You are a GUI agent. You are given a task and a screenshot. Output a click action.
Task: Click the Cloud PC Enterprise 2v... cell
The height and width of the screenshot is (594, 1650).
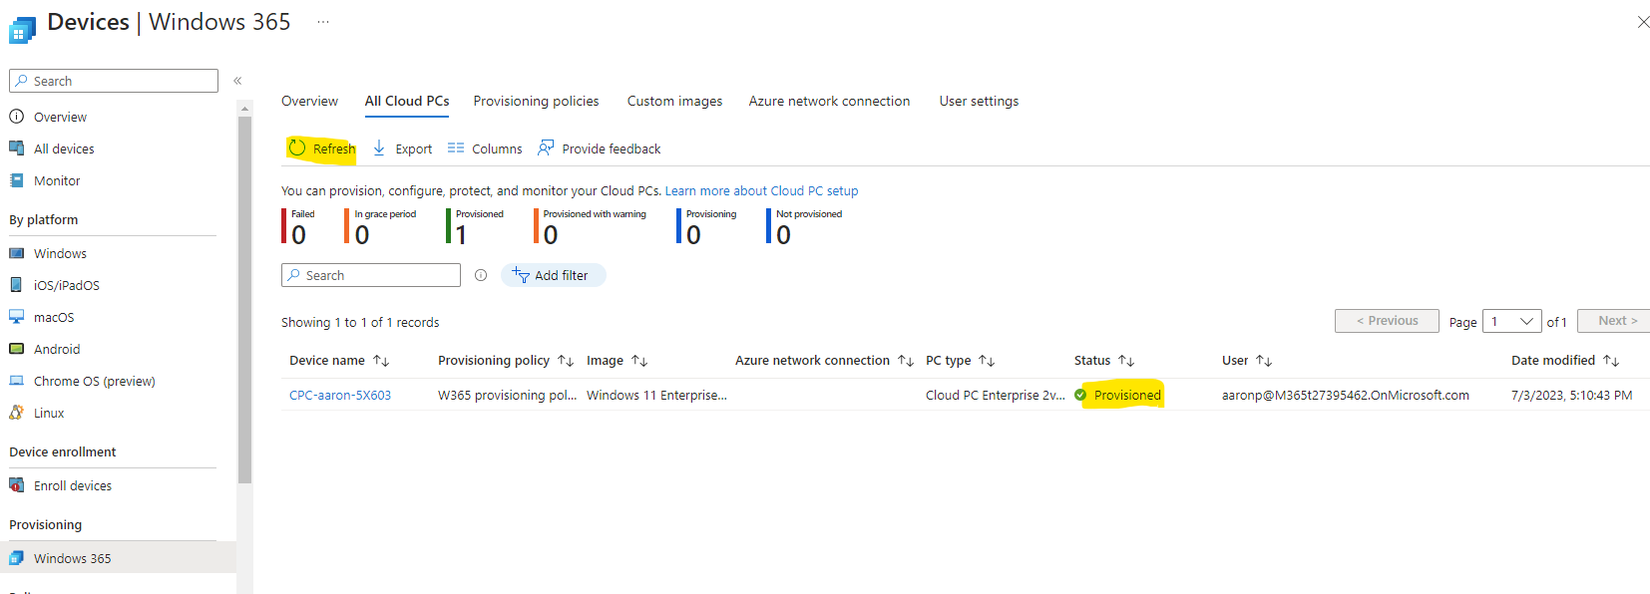[x=995, y=395]
